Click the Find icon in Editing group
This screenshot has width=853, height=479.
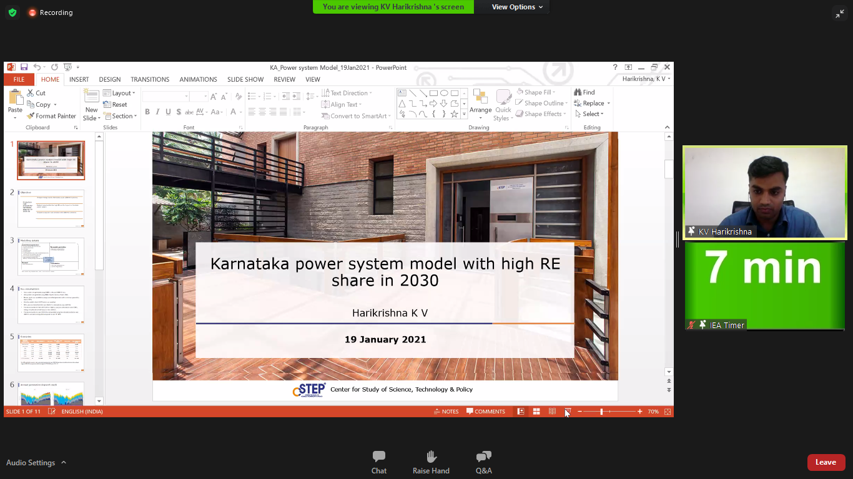coord(584,92)
